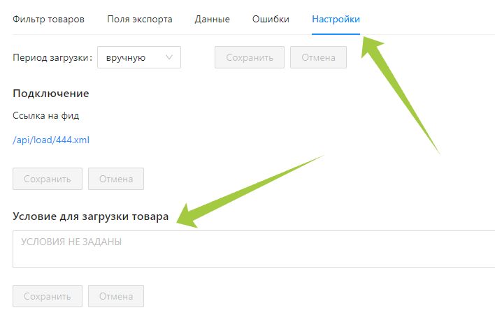Click the Подключение section heading

[x=51, y=94]
